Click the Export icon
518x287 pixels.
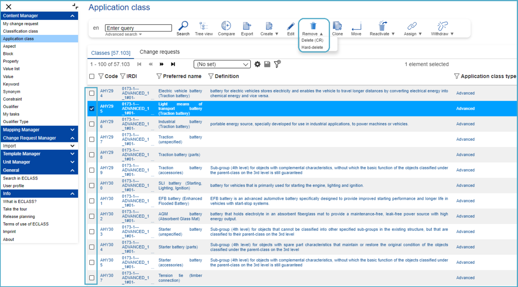tap(247, 26)
